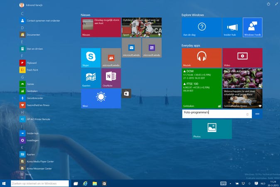Click the Terug back link
Screen dimensions: 280x187
28,175
